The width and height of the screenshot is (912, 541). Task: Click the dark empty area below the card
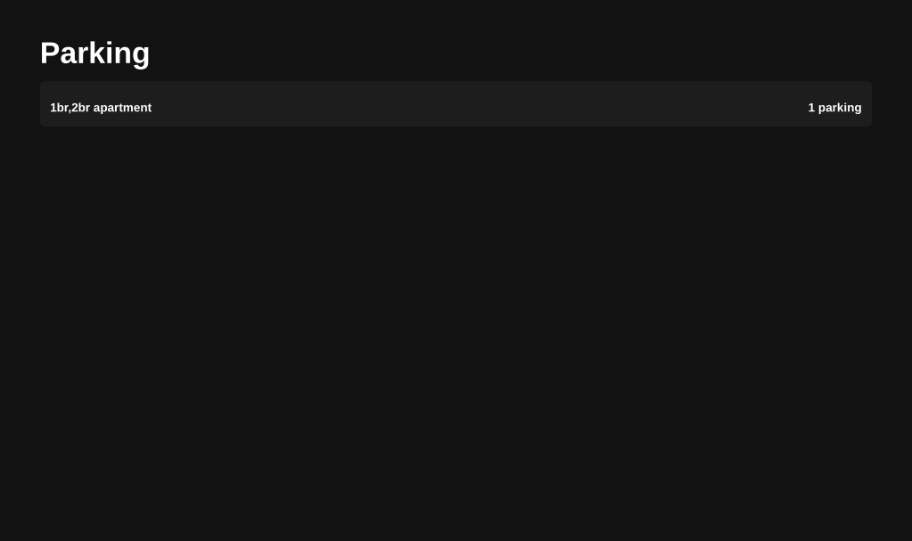(x=456, y=332)
